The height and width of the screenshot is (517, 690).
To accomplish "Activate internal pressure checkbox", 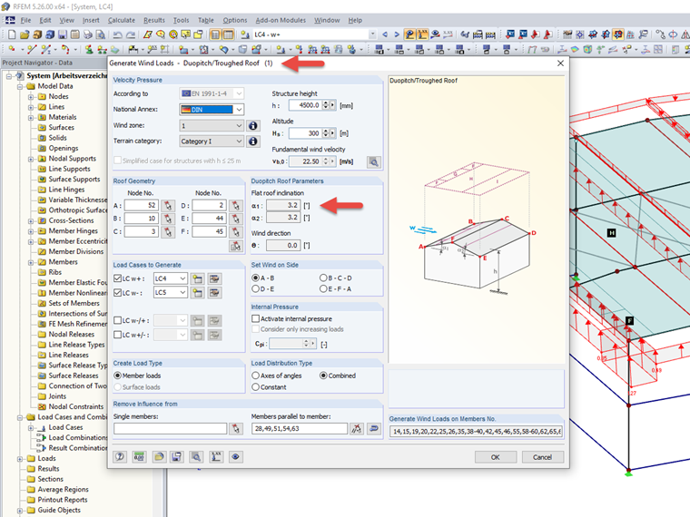I will (x=255, y=318).
